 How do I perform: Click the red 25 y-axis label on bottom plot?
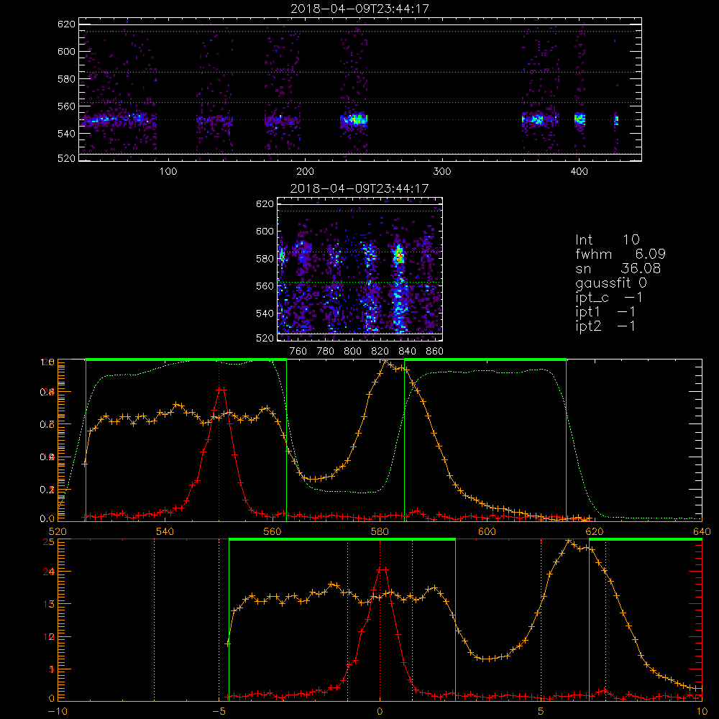49,541
